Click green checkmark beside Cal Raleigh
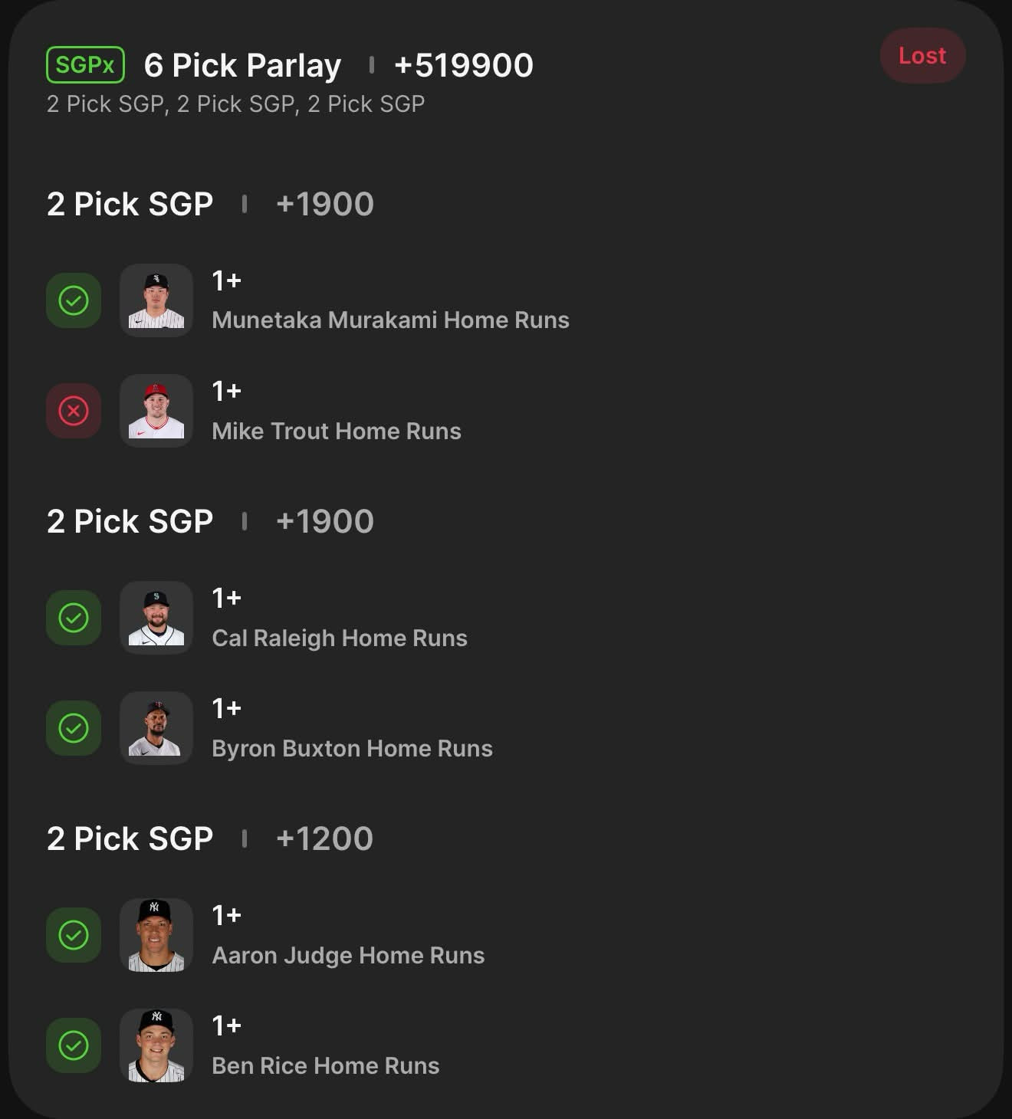This screenshot has height=1119, width=1012. (74, 618)
